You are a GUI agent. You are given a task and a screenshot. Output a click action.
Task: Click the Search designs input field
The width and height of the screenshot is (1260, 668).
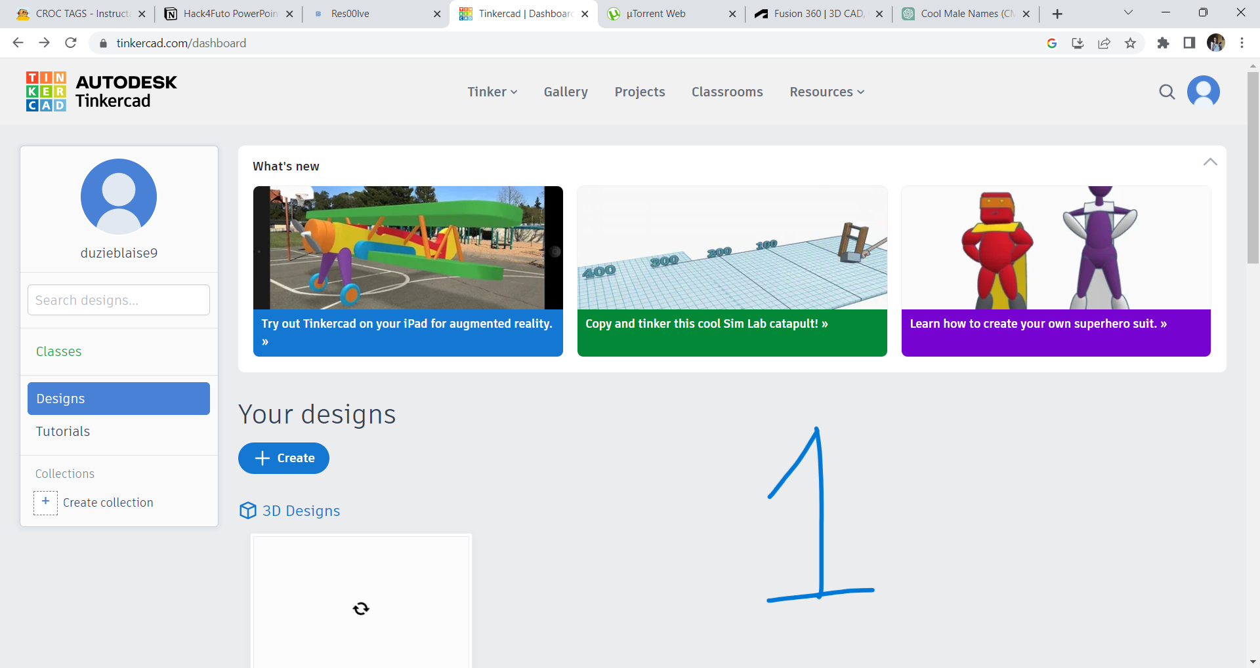(118, 300)
